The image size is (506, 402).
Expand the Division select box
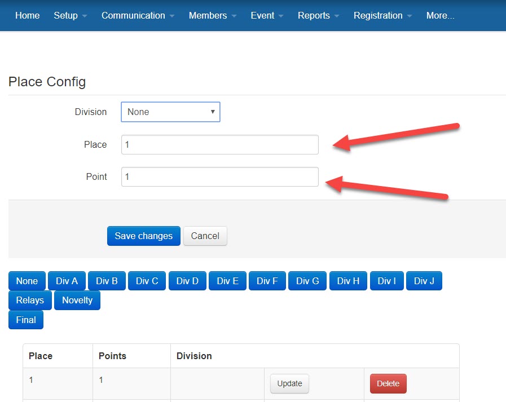tap(170, 112)
